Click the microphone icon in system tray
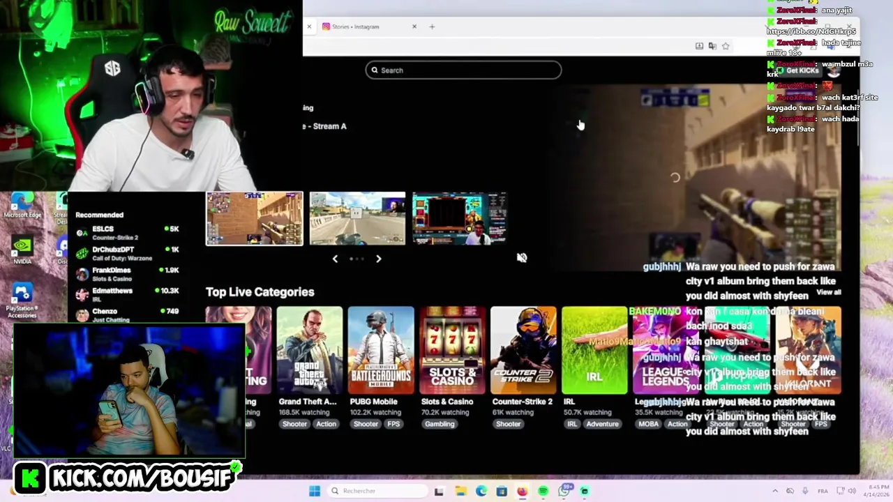 coord(805,491)
